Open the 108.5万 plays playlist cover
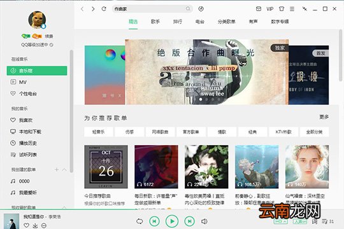This screenshot has width=344, height=229. pos(257,167)
